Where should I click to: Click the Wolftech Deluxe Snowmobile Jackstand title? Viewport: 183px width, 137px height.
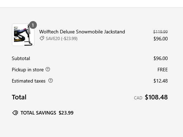pyautogui.click(x=82, y=32)
